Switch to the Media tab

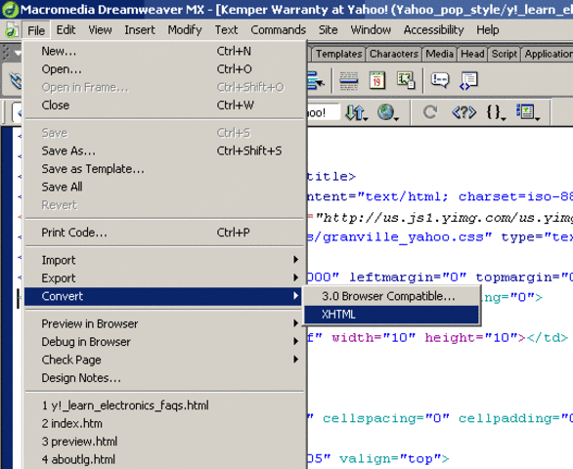pos(439,54)
